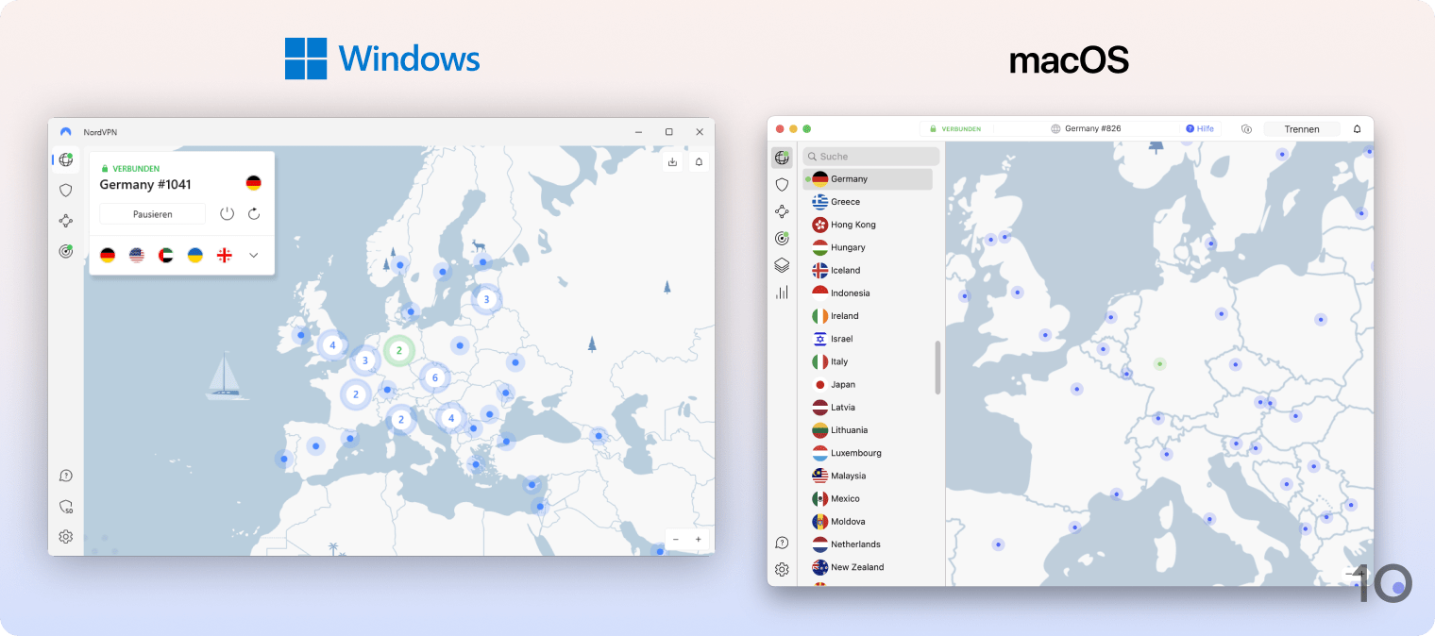
Task: Open help chat icon in Windows app sidebar
Action: (65, 476)
